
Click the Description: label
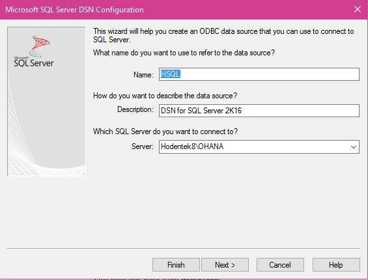[135, 109]
